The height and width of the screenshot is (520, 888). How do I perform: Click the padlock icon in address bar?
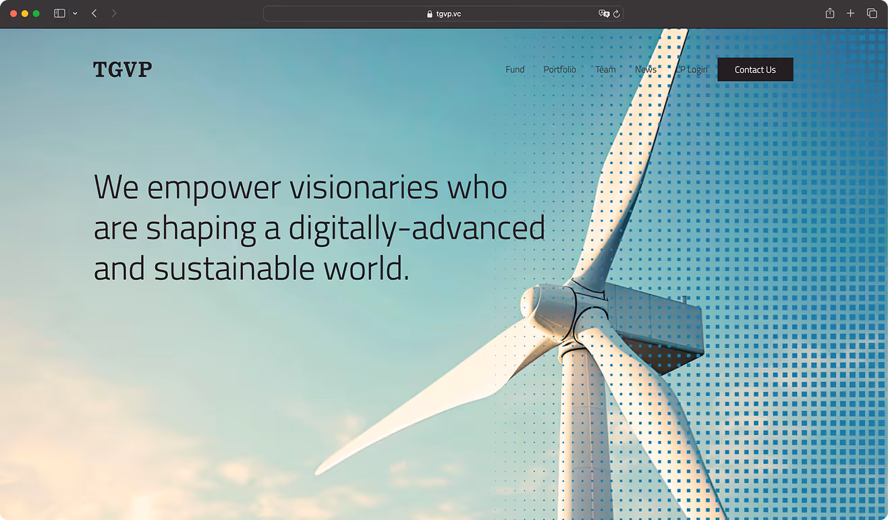point(430,13)
